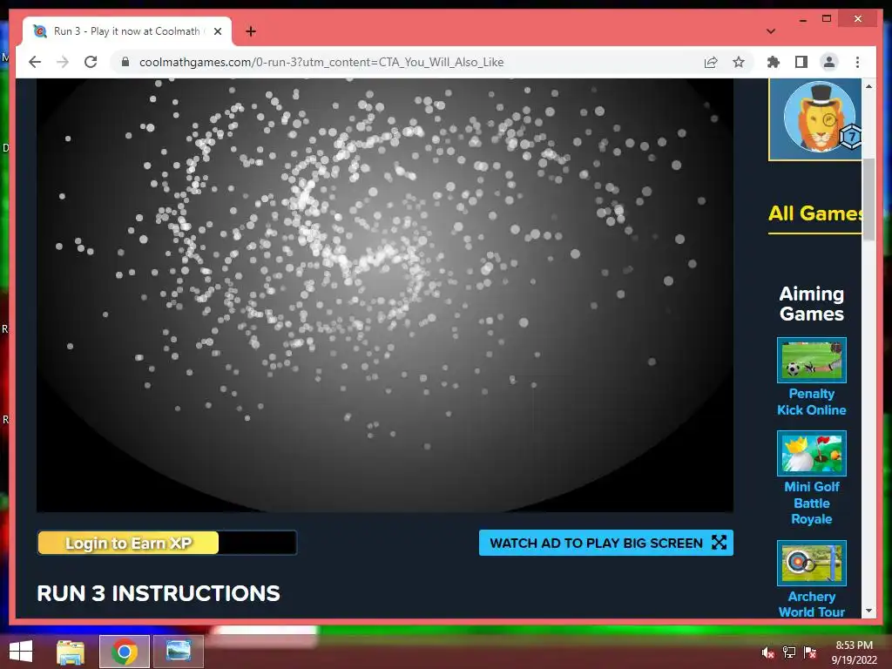The image size is (892, 669).
Task: Click the browser forward arrow
Action: pyautogui.click(x=63, y=62)
